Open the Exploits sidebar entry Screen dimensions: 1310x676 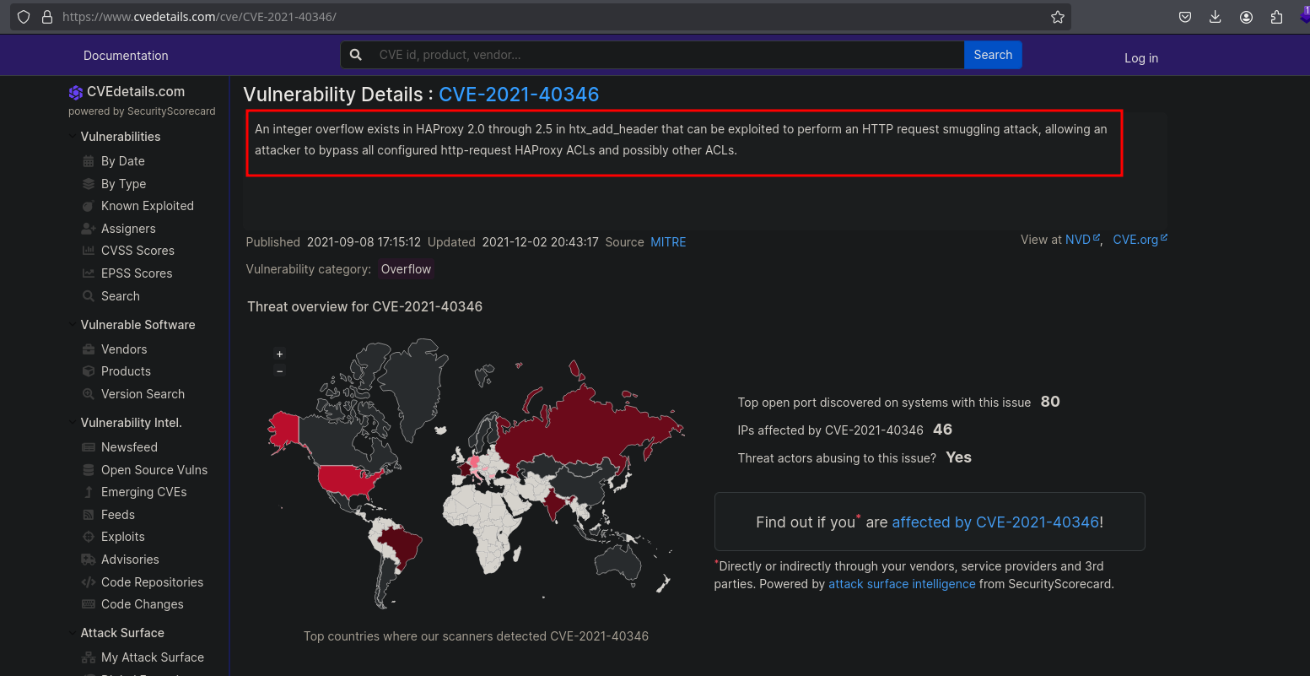[x=123, y=537]
